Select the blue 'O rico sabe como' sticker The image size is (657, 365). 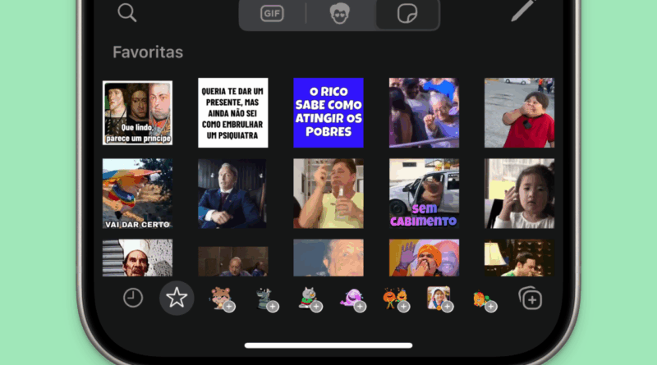(x=328, y=112)
